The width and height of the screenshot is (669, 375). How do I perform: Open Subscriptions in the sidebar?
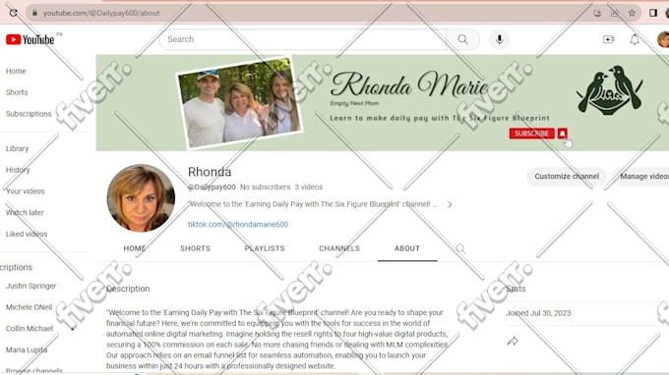tap(29, 114)
